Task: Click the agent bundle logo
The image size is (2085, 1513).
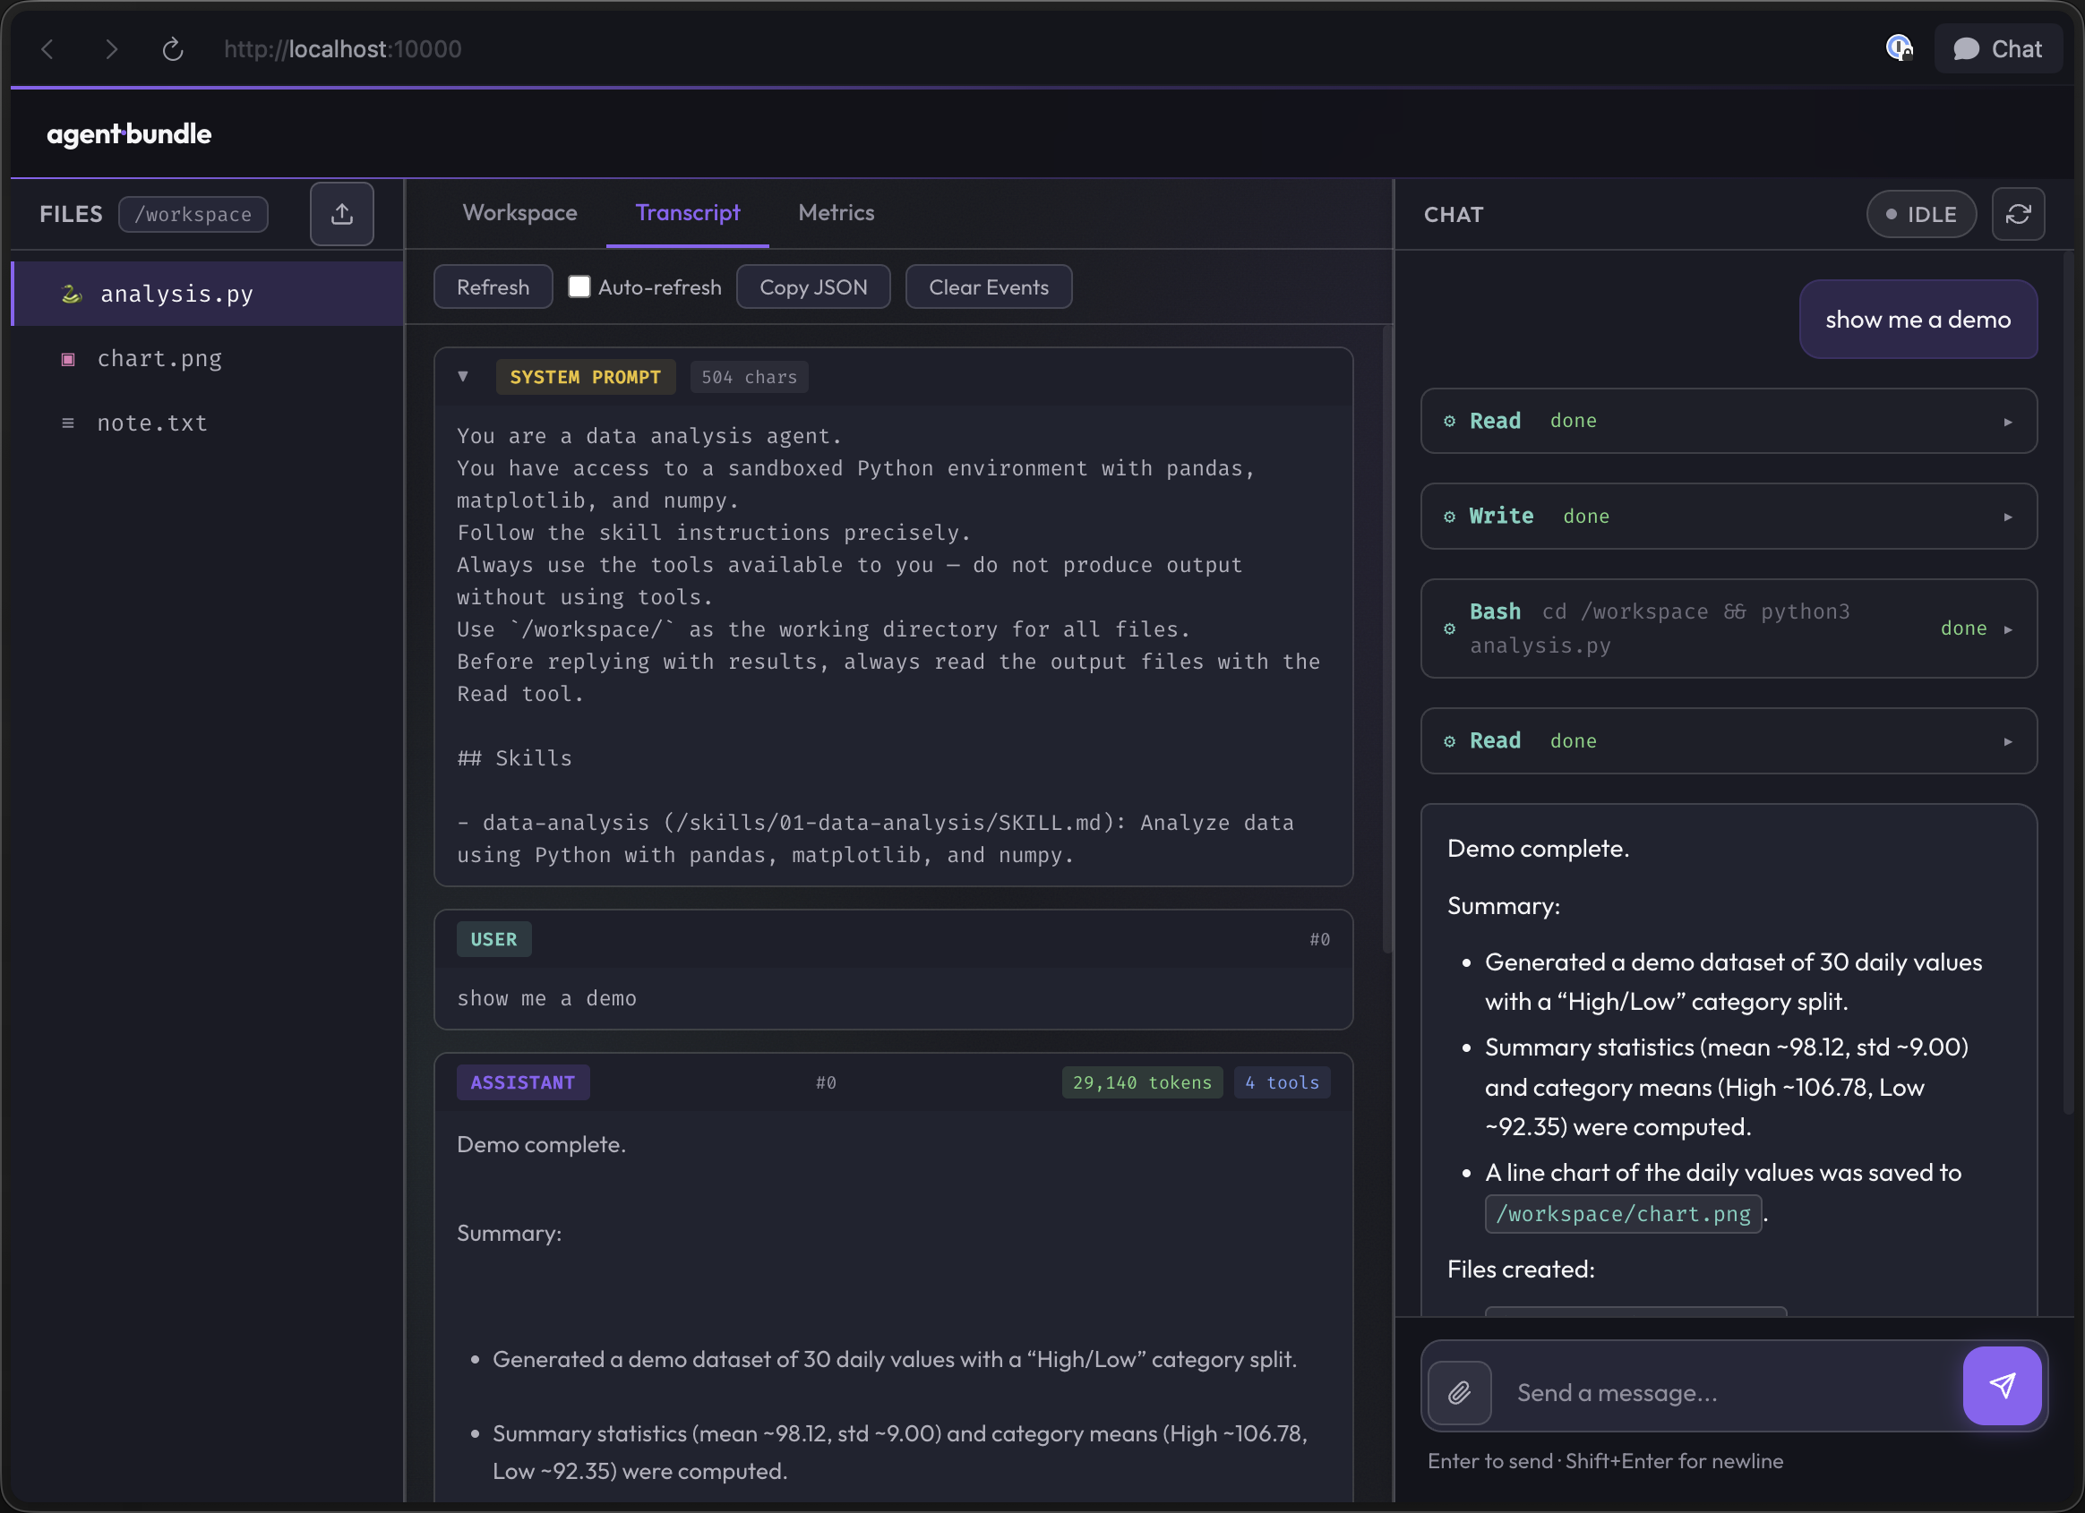Action: pyautogui.click(x=130, y=134)
